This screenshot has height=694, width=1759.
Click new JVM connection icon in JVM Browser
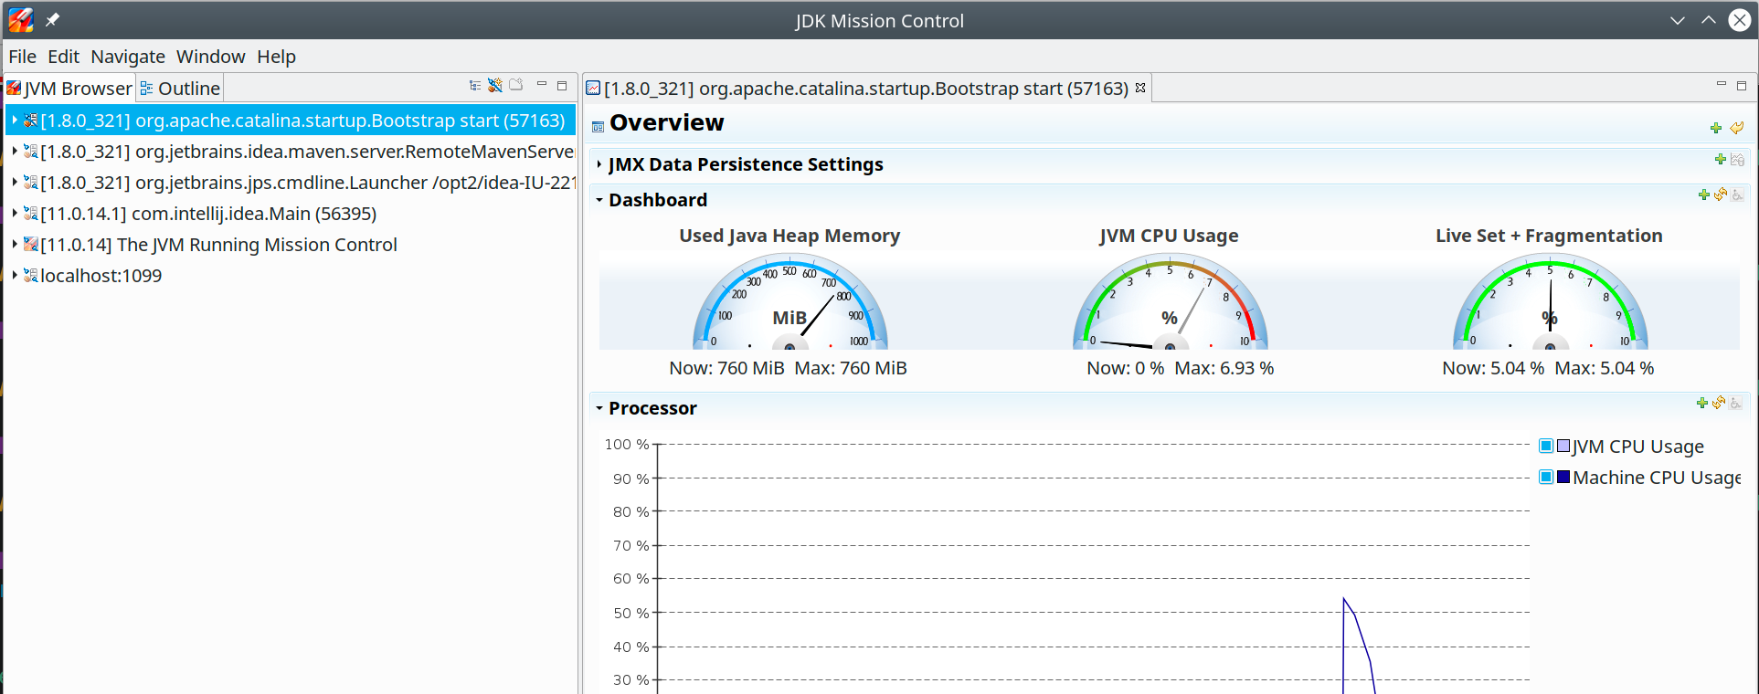coord(495,86)
